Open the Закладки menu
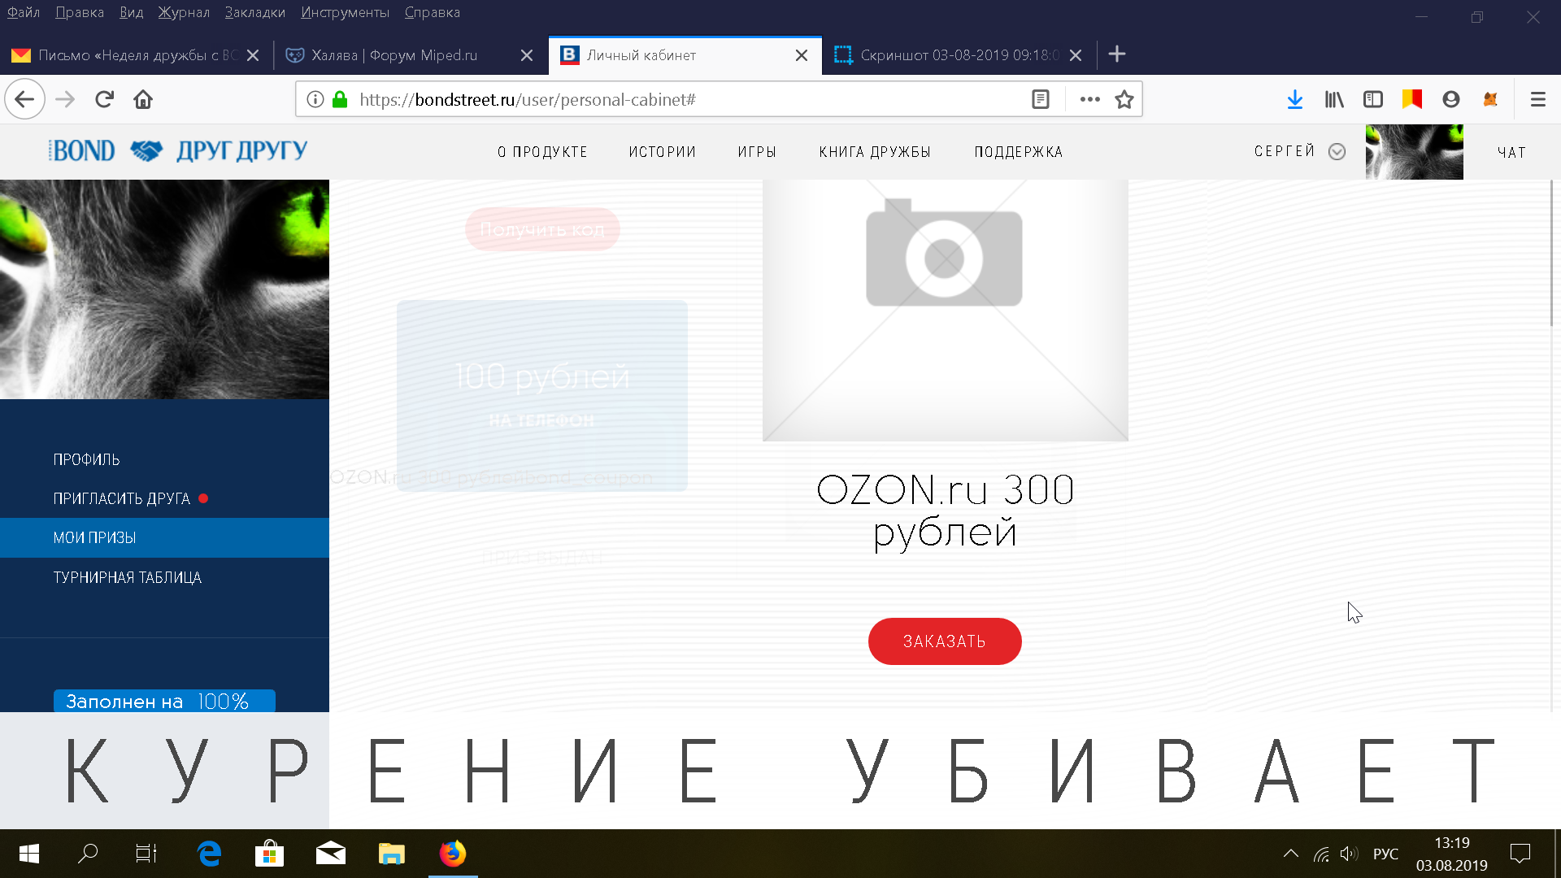The width and height of the screenshot is (1561, 878). coord(255,12)
